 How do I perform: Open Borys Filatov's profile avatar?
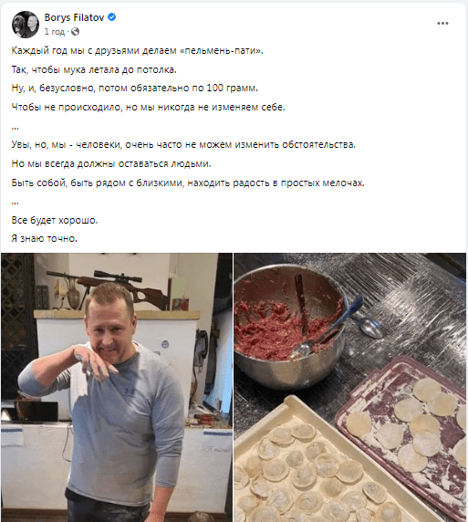(26, 25)
